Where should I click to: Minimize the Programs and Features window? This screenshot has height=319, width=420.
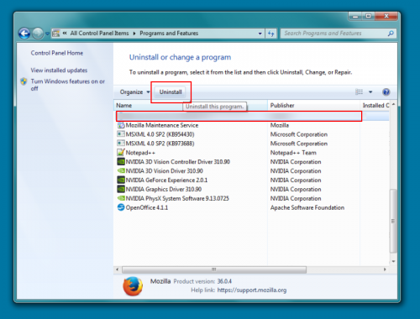coord(355,16)
